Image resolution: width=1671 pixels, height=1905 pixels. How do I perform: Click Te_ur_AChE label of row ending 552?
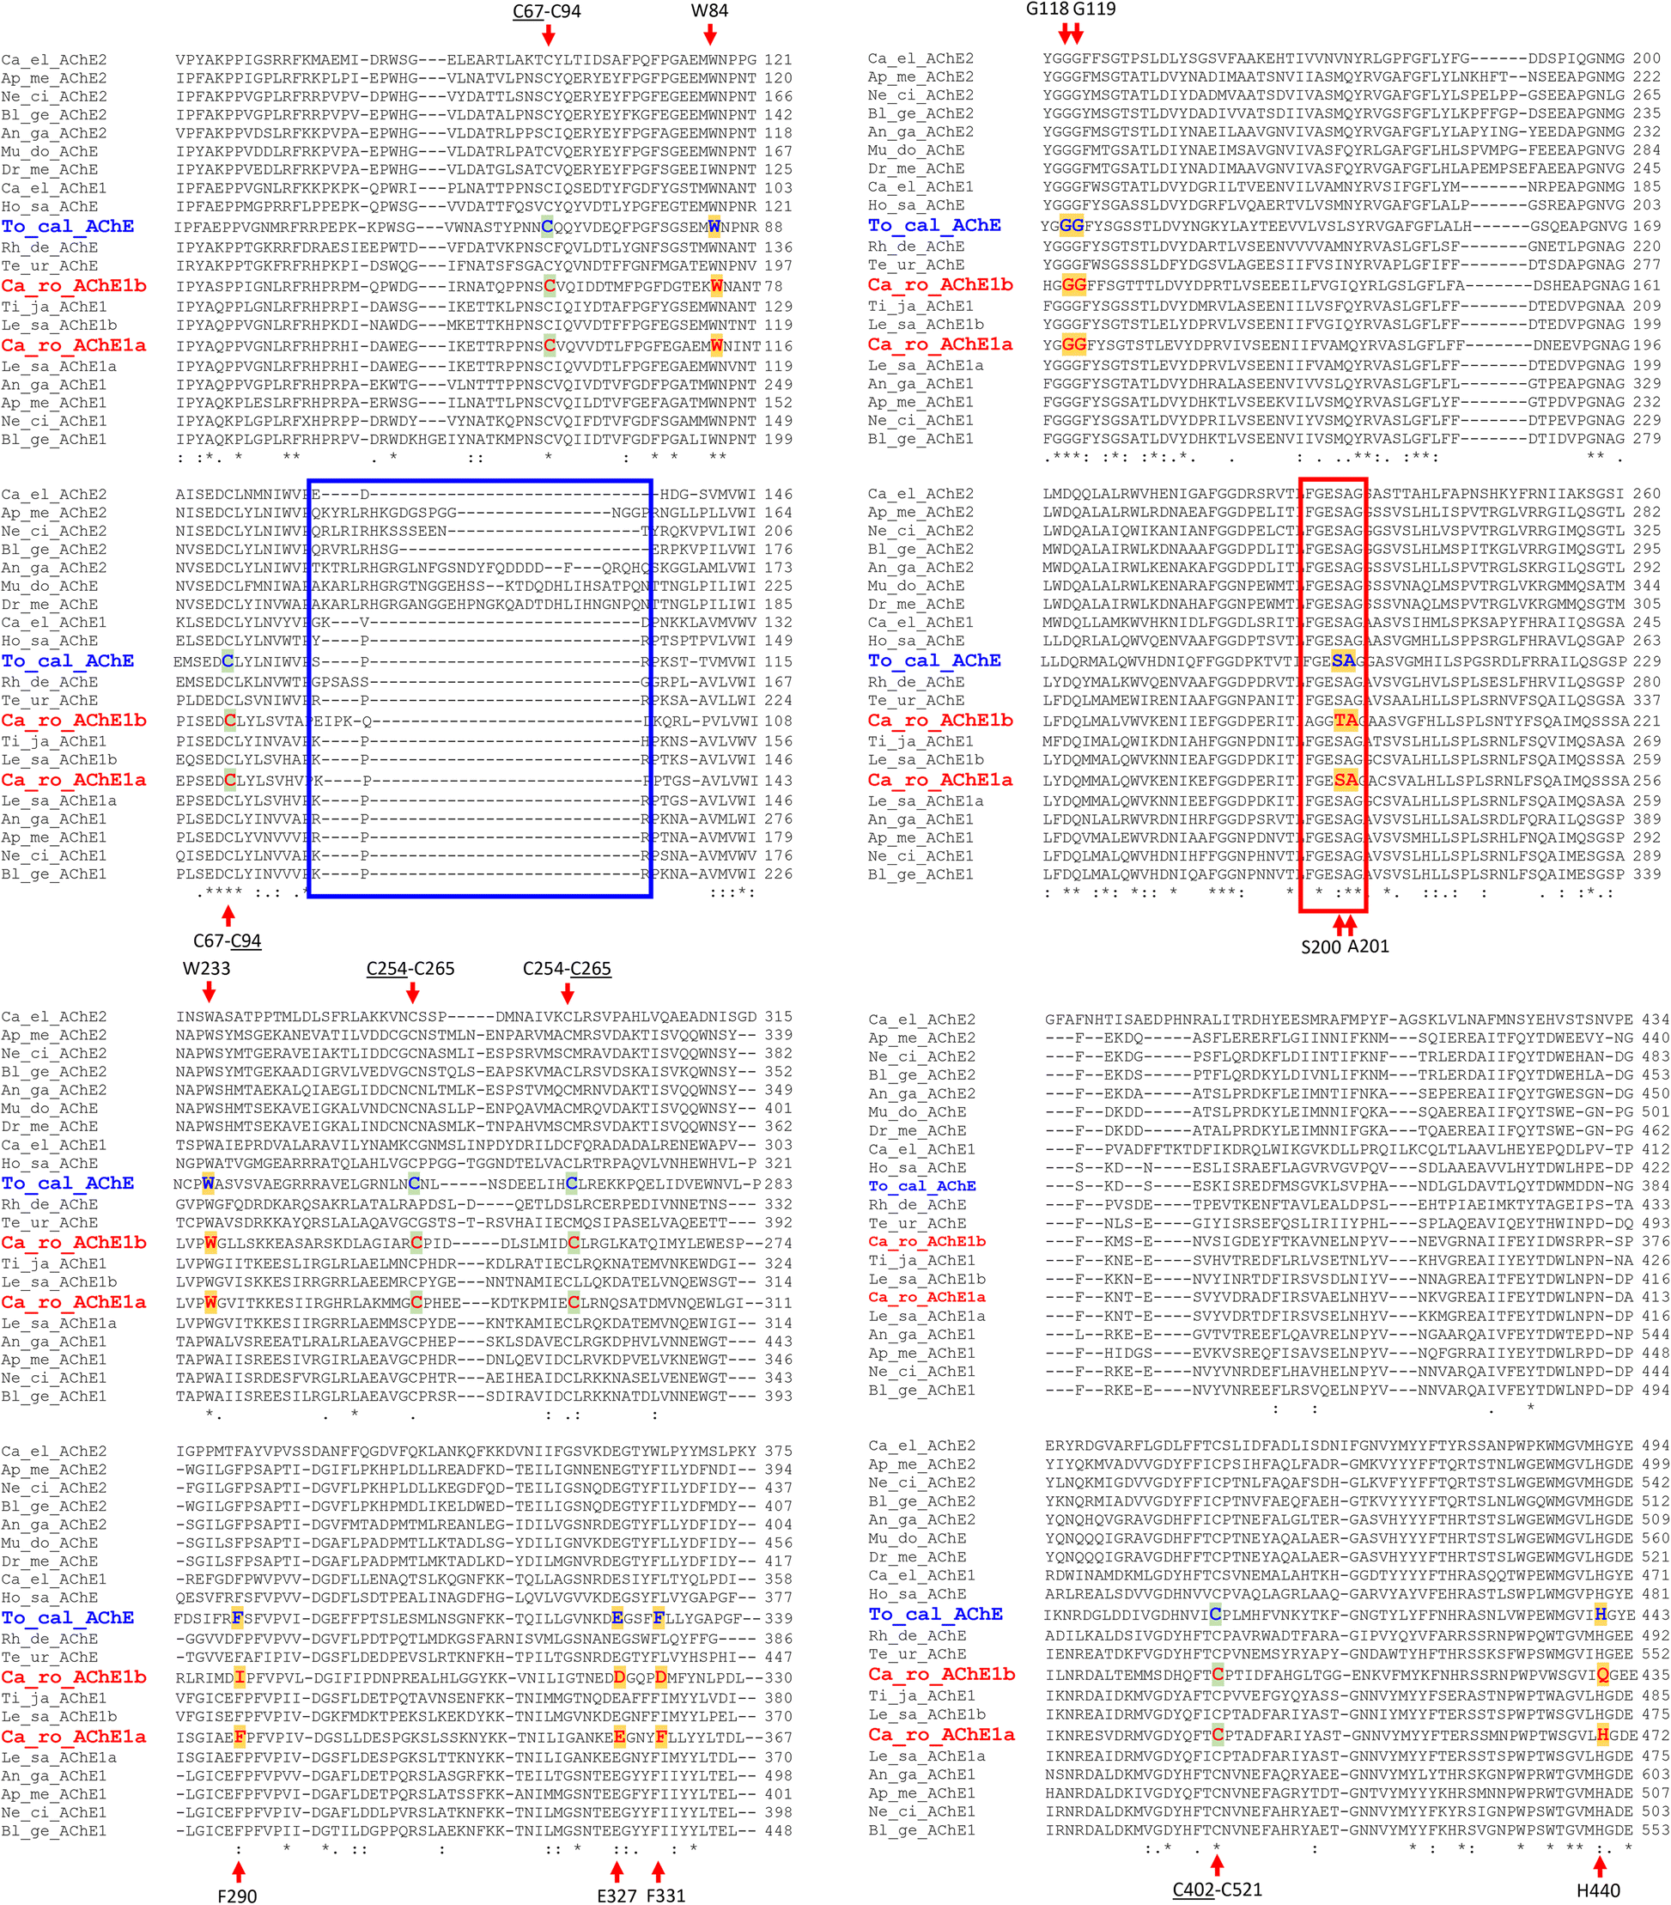pyautogui.click(x=916, y=1653)
